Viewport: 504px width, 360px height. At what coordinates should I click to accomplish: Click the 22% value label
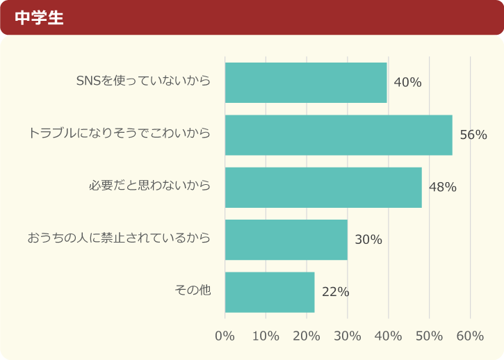[x=335, y=292]
